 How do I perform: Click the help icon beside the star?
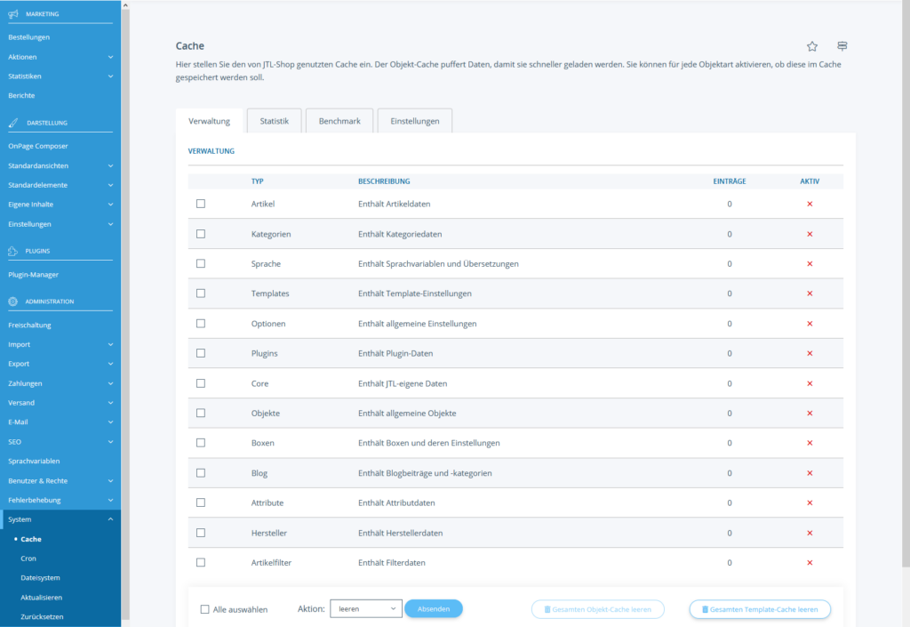point(842,46)
